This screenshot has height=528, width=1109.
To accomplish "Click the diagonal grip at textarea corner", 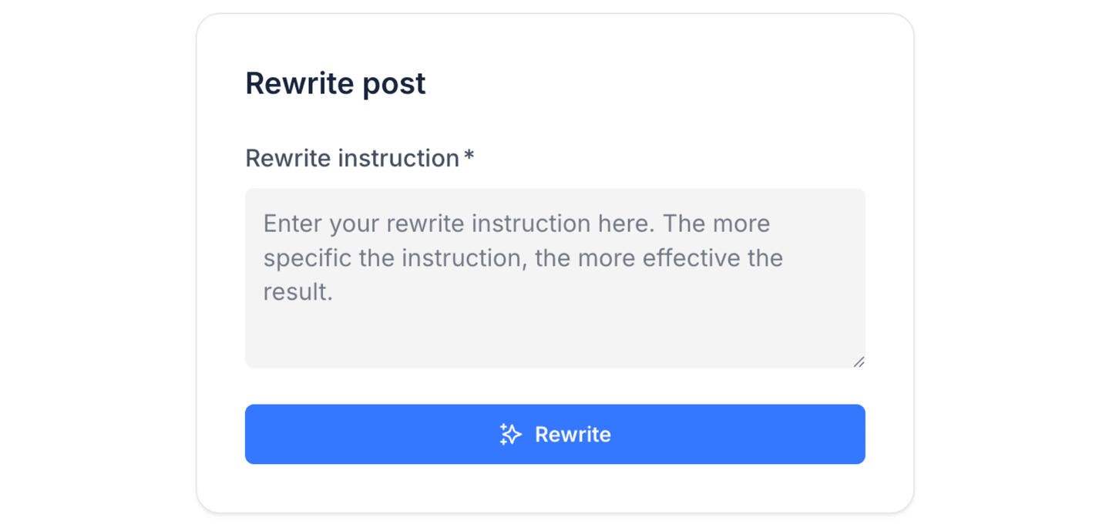I will click(x=859, y=362).
